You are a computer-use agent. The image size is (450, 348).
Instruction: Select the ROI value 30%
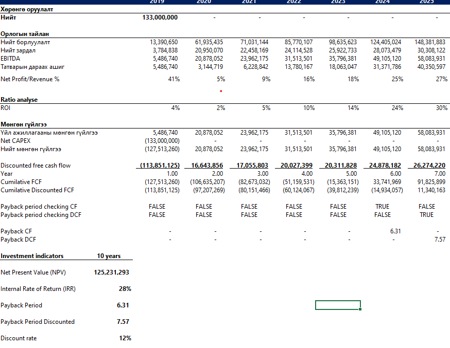(442, 108)
